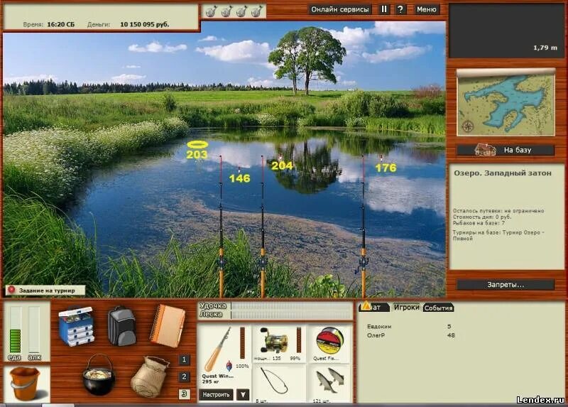Viewport: 568px width, 407px height.
Task: Click the depth reading 1,79 m
Action: click(545, 48)
